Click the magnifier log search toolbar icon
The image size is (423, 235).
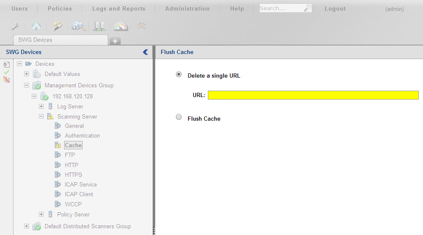[78, 26]
